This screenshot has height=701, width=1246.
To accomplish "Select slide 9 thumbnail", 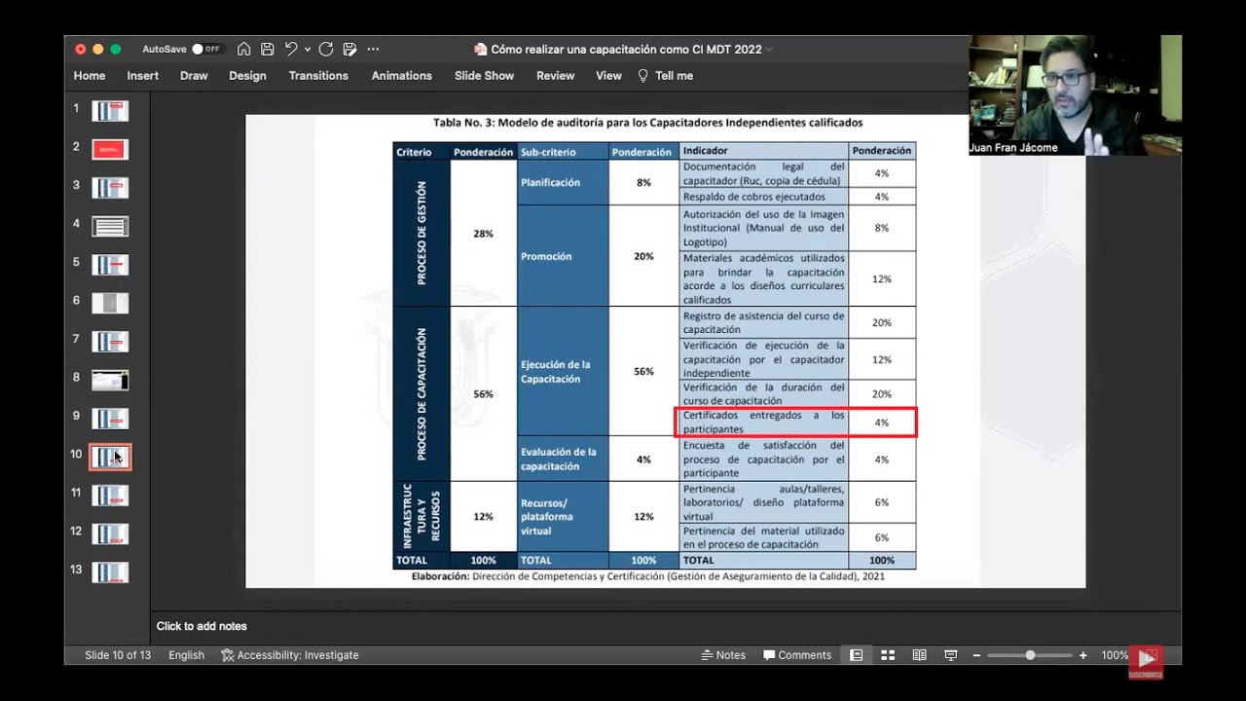I will (x=110, y=419).
